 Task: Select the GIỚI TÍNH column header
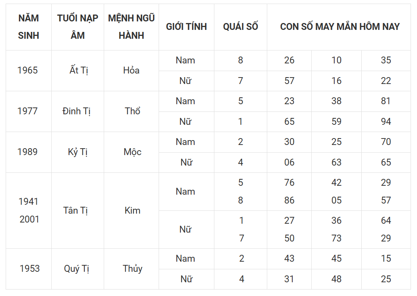(x=186, y=27)
